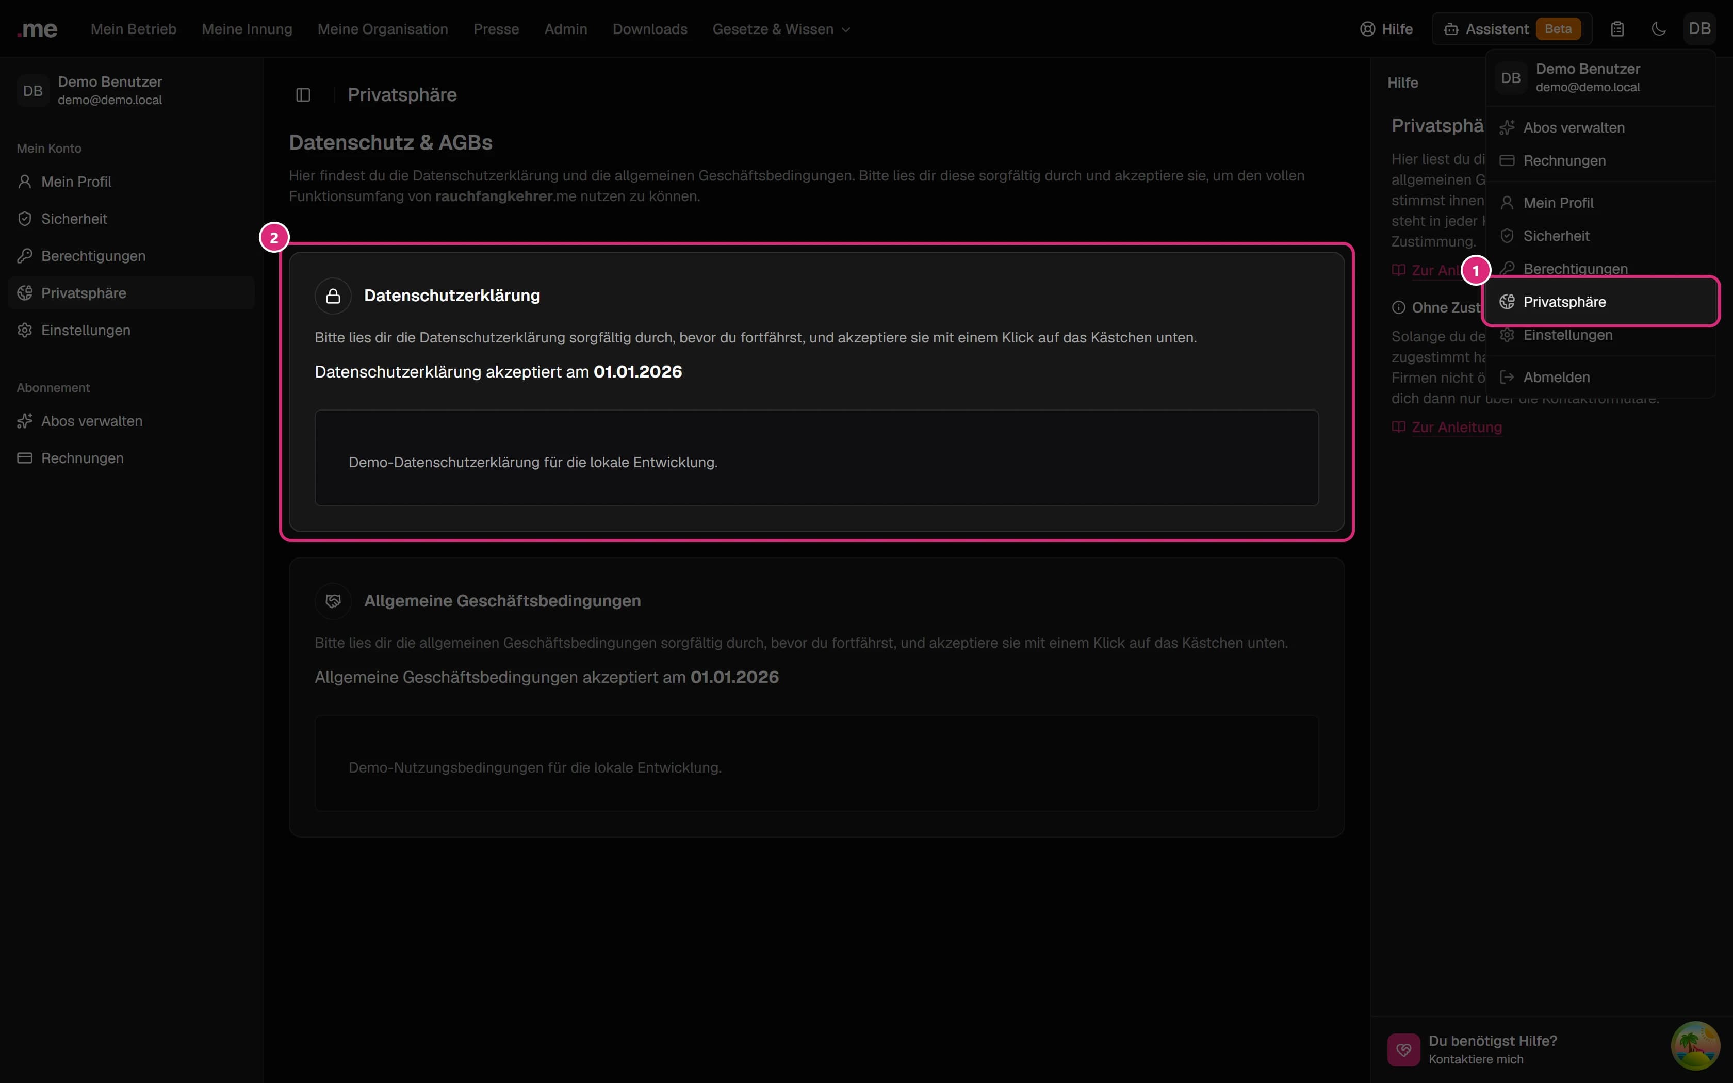Open Hilfe in the top bar

click(x=1386, y=29)
